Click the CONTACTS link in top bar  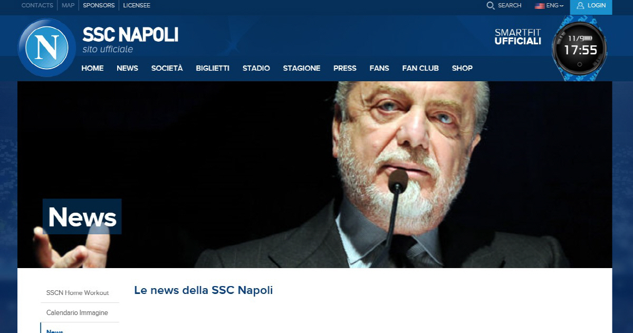pos(37,5)
